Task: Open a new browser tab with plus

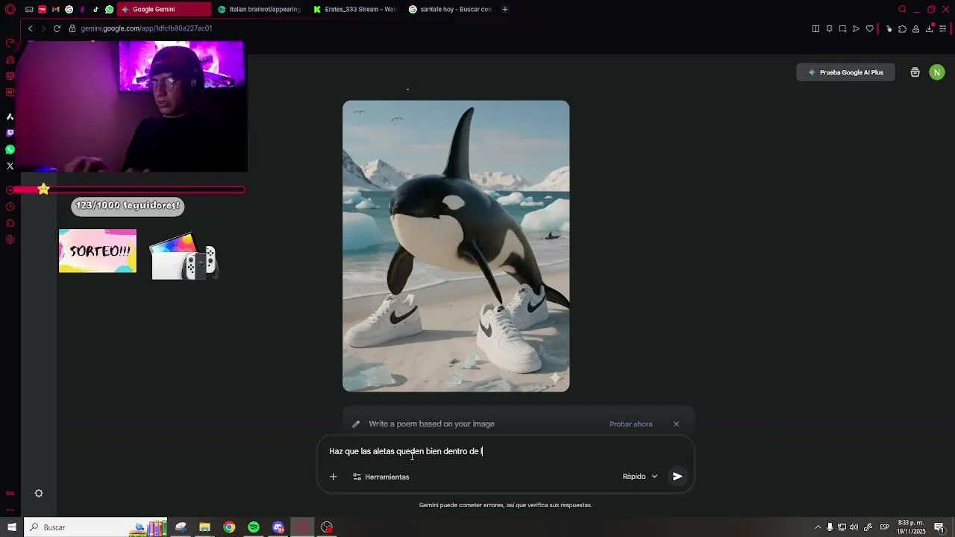Action: [505, 10]
